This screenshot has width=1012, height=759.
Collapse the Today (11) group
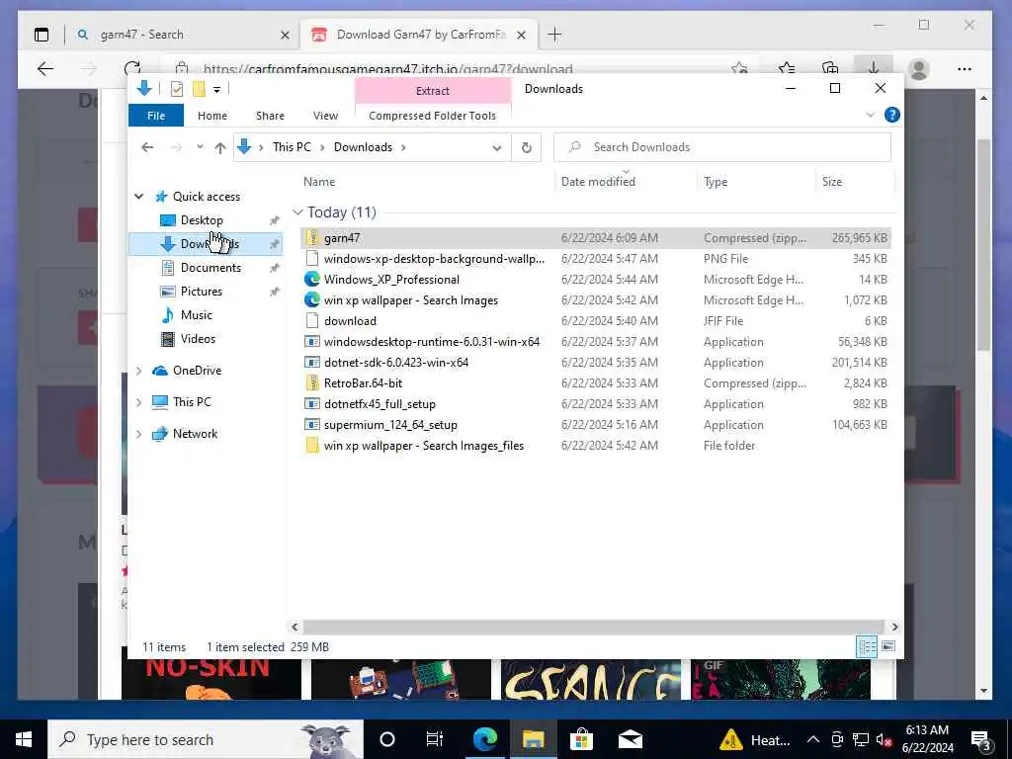(297, 212)
